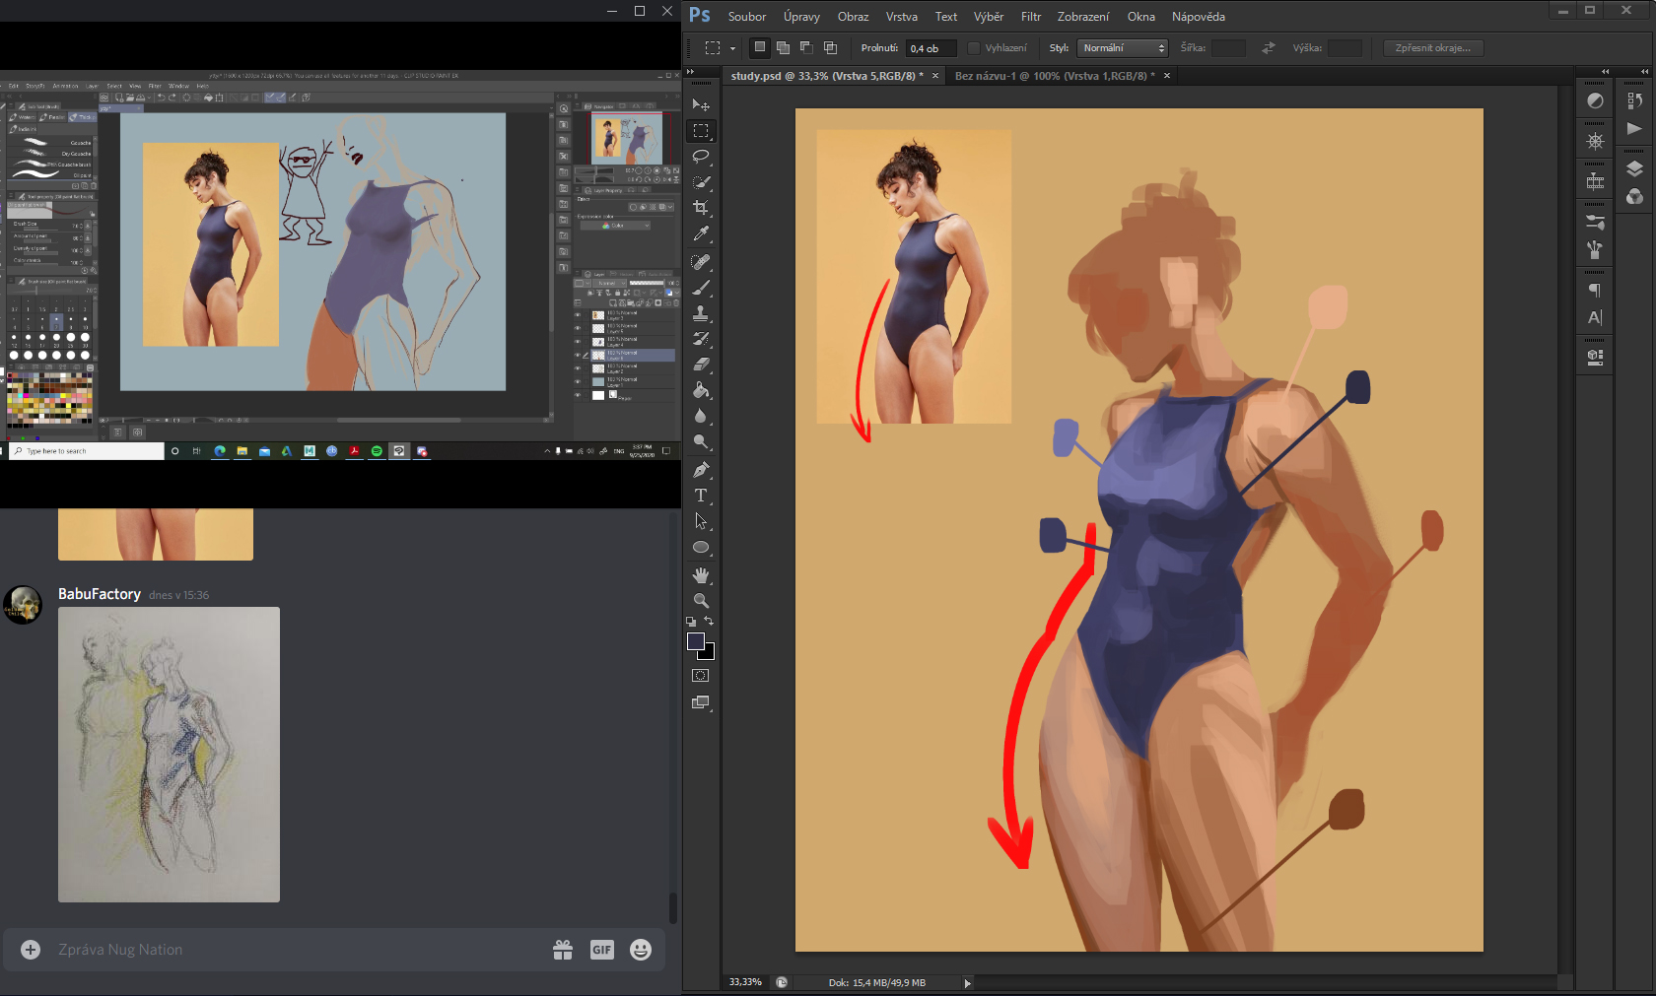Select the Crop tool

coord(701,208)
